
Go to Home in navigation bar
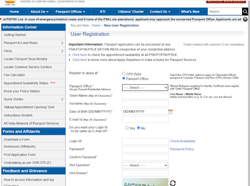14,11
